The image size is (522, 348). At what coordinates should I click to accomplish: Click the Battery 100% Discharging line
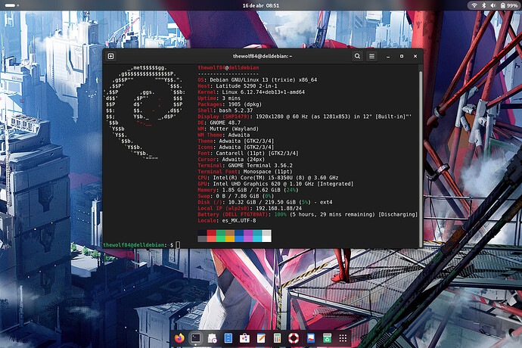pos(308,214)
